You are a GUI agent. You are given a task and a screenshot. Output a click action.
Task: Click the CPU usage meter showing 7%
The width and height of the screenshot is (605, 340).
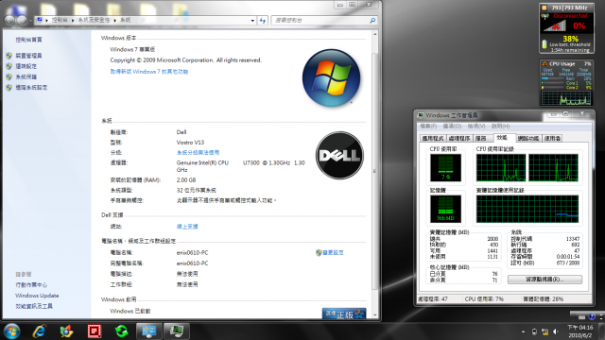click(x=445, y=168)
